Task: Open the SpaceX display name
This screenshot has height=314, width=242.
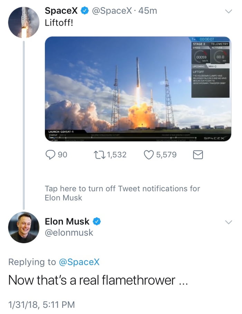Action: tap(61, 11)
